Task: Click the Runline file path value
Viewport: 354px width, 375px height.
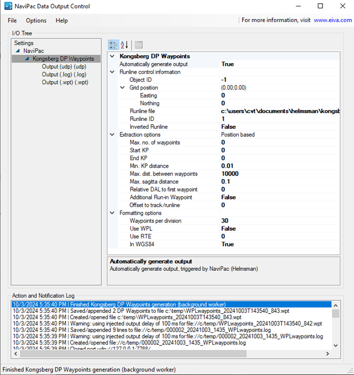Action: pos(279,111)
